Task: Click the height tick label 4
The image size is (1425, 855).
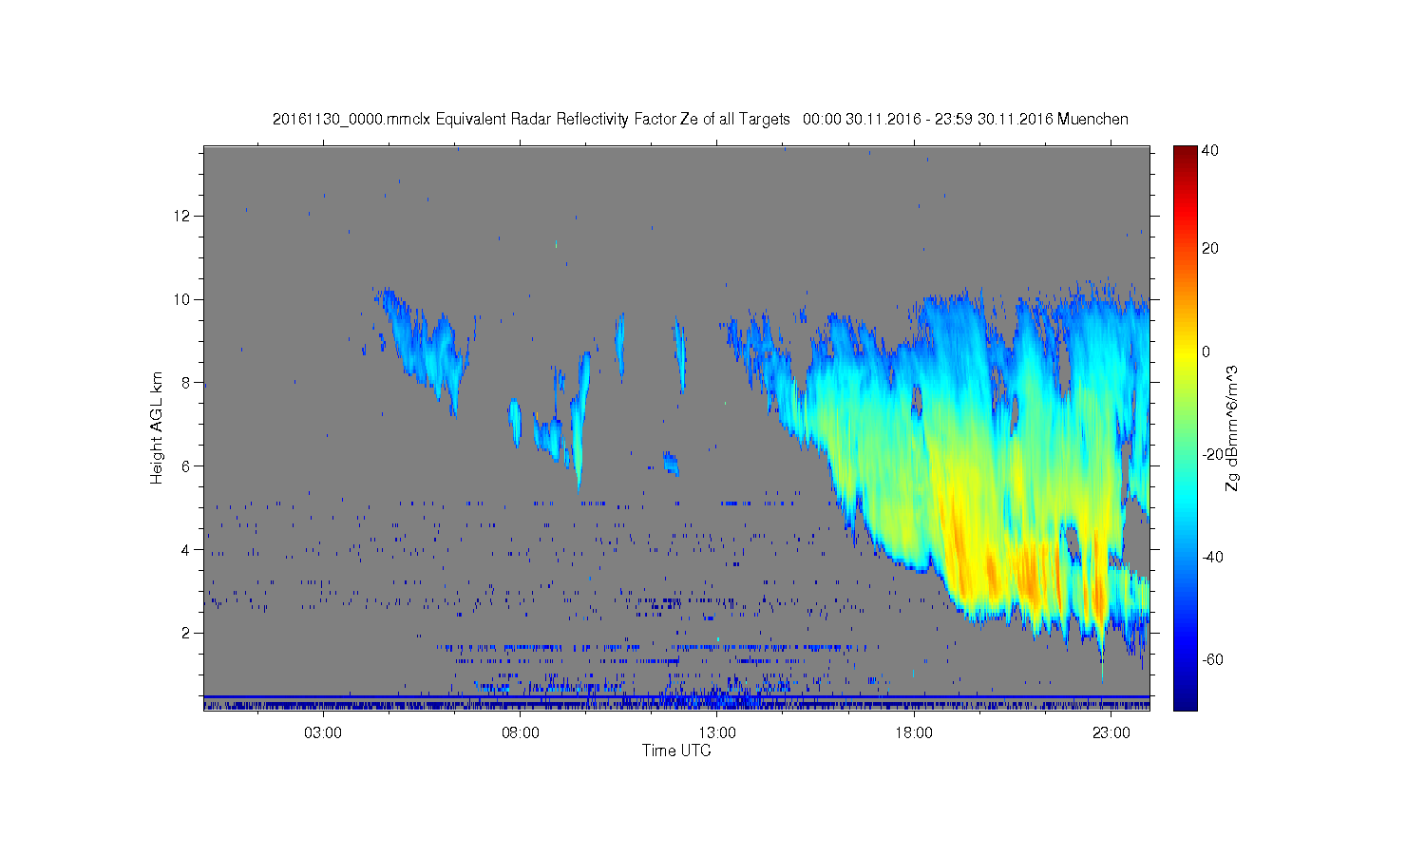Action: (x=186, y=550)
